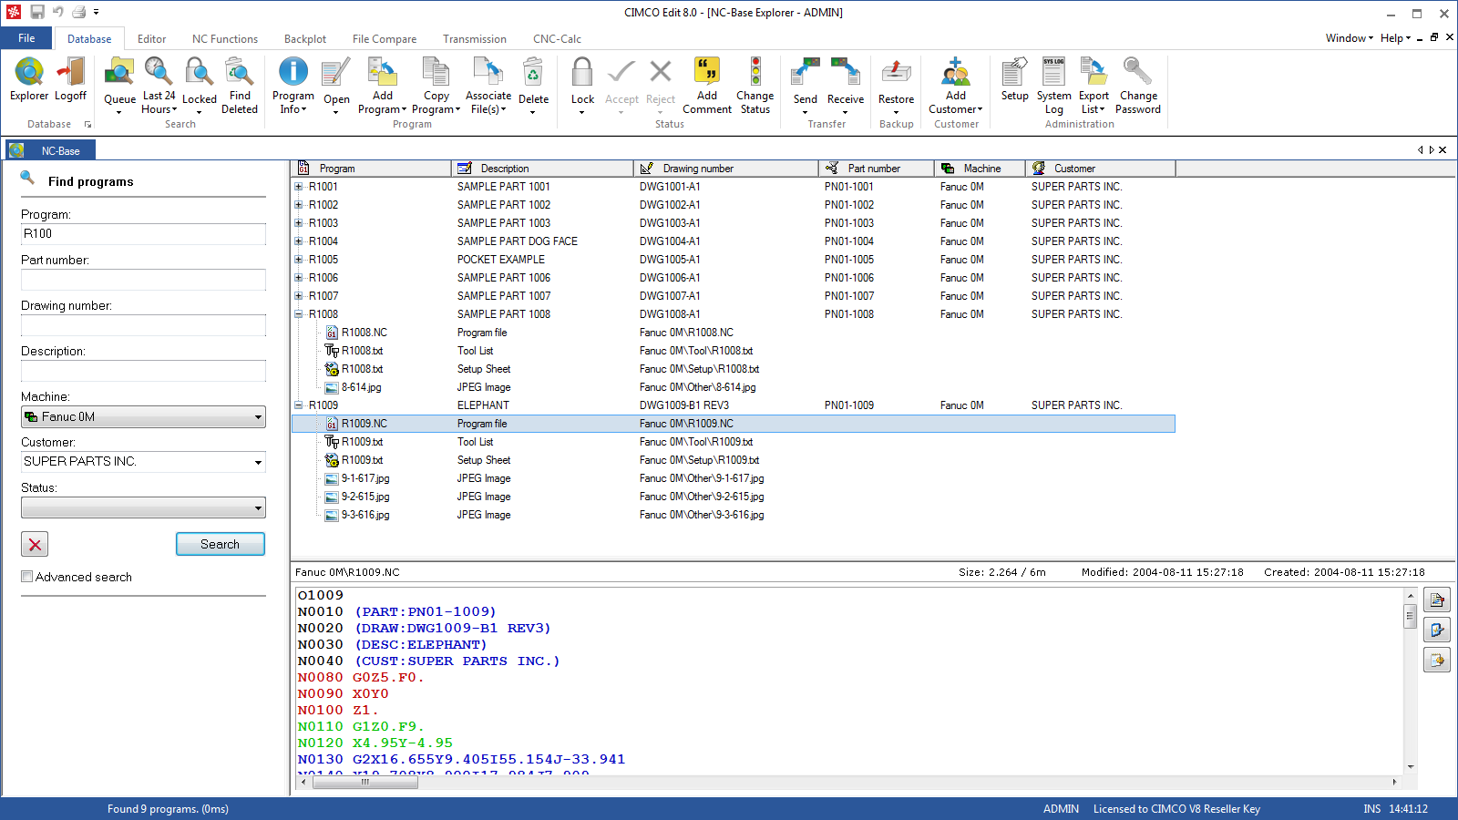Image resolution: width=1458 pixels, height=820 pixels.
Task: Switch to the NC Functions tab
Action: point(225,39)
